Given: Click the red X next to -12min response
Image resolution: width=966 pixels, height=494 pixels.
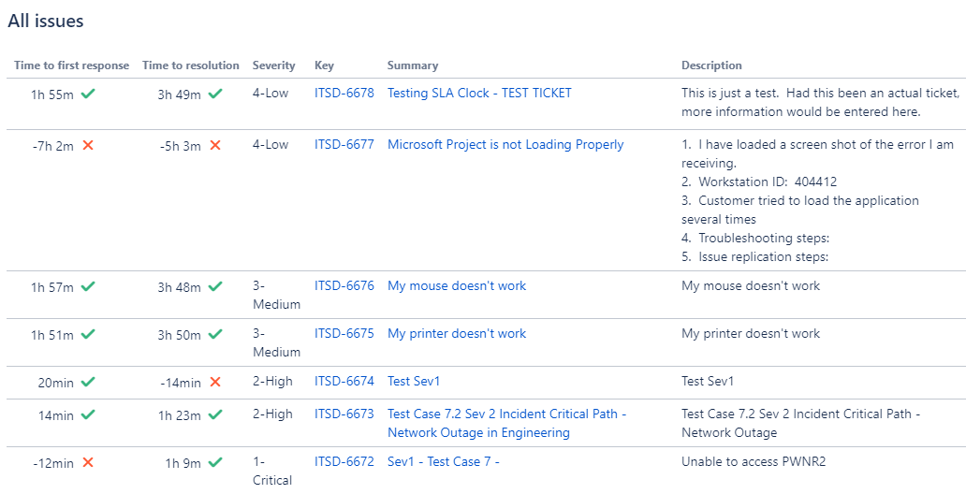Looking at the screenshot, I should pos(88,462).
